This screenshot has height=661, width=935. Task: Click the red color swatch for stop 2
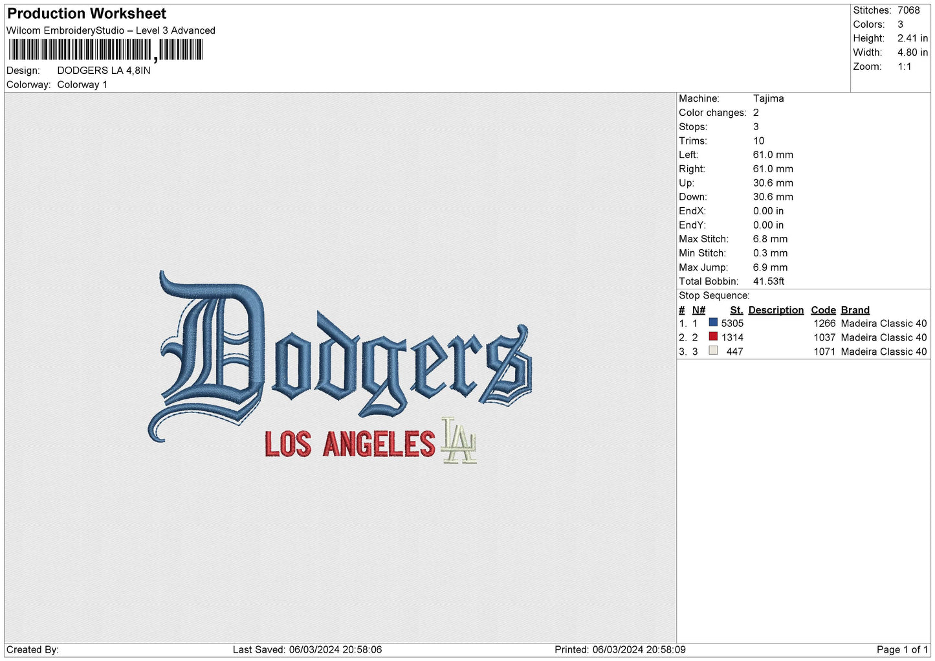click(713, 337)
